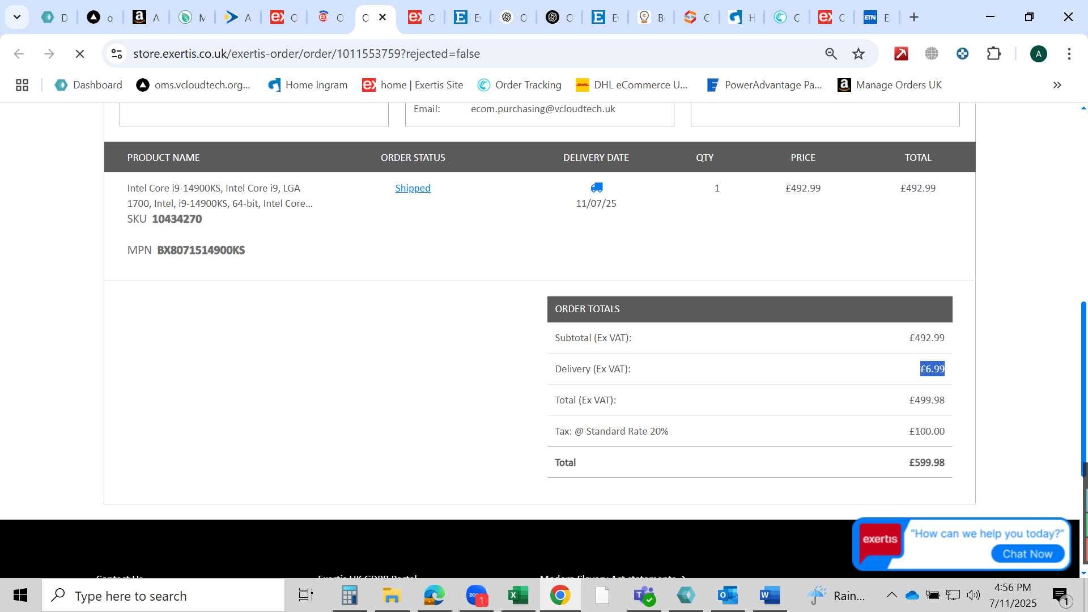This screenshot has width=1088, height=612.
Task: Open Outlook from taskbar
Action: pyautogui.click(x=727, y=595)
